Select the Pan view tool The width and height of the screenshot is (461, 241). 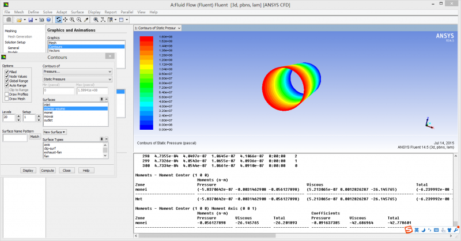click(x=65, y=20)
